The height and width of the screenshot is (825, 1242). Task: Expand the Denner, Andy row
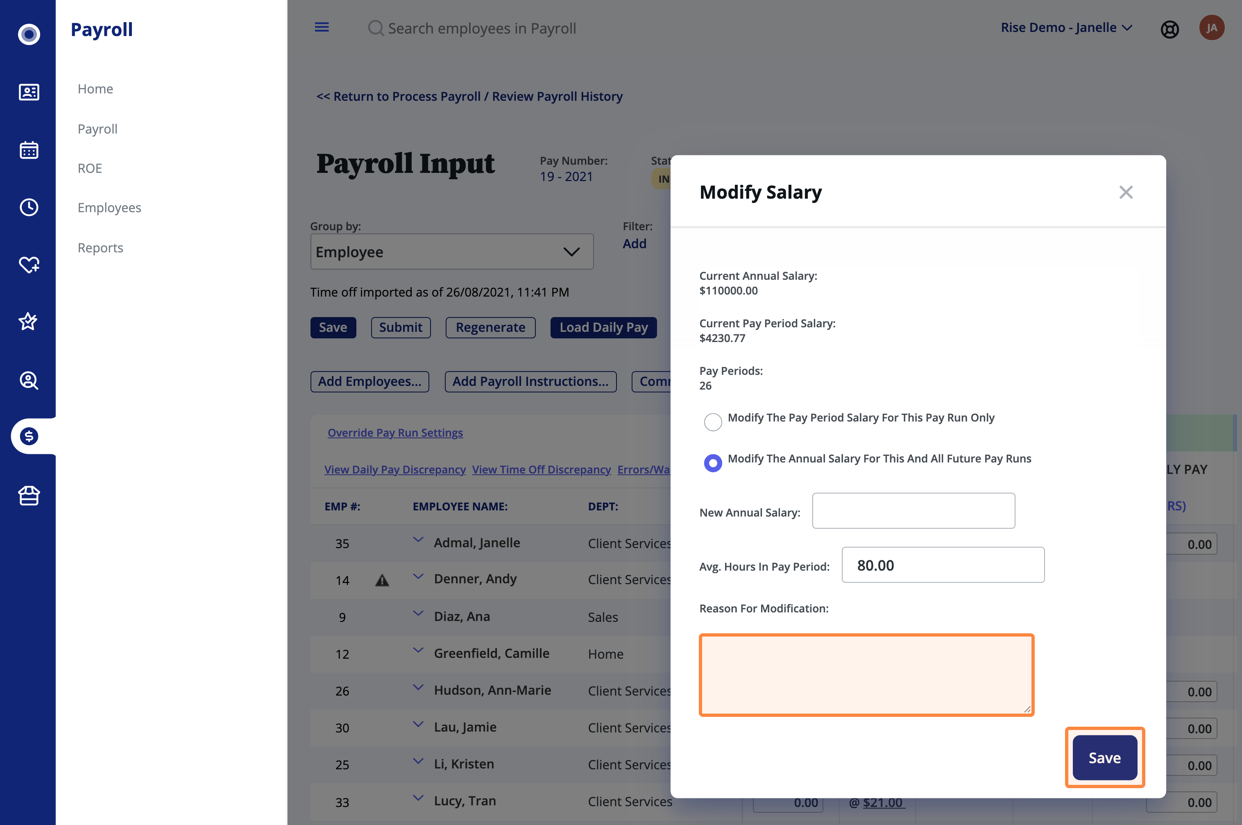tap(418, 577)
